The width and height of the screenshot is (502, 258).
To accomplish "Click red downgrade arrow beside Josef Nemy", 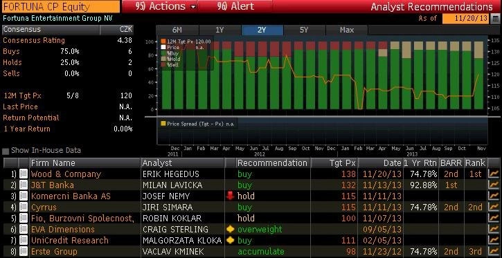I will tap(230, 196).
